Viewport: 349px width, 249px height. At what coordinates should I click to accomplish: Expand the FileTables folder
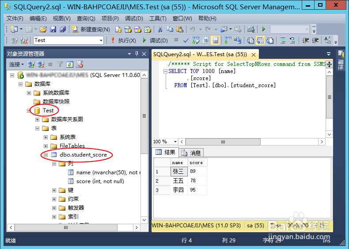coord(46,146)
